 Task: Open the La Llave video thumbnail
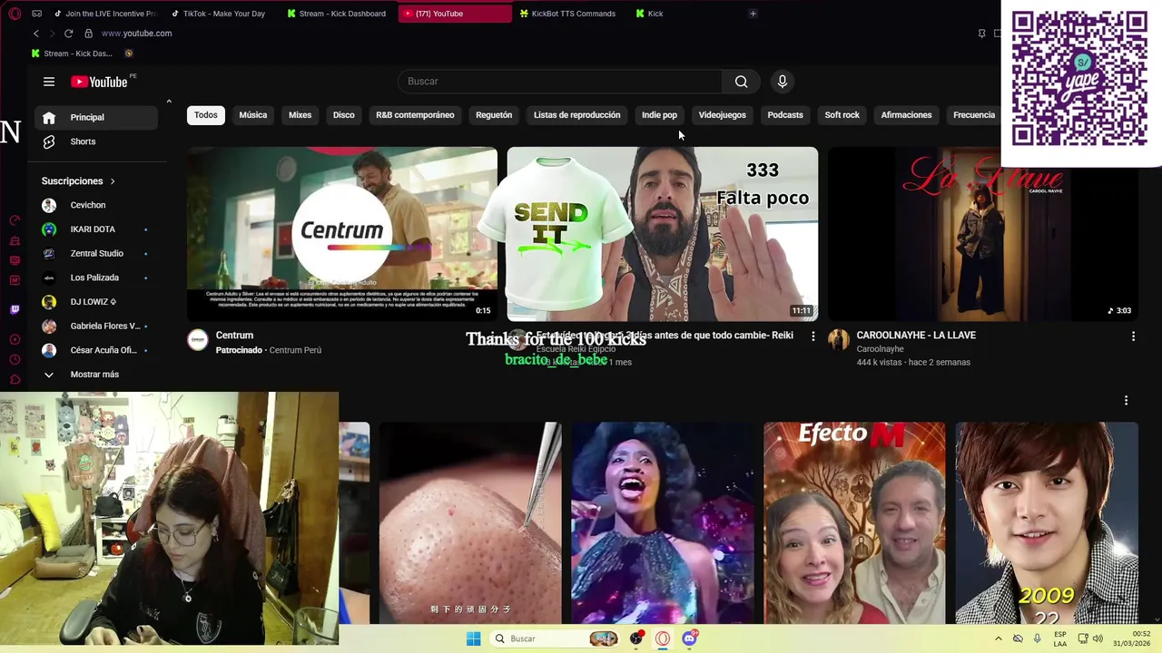[x=983, y=234]
